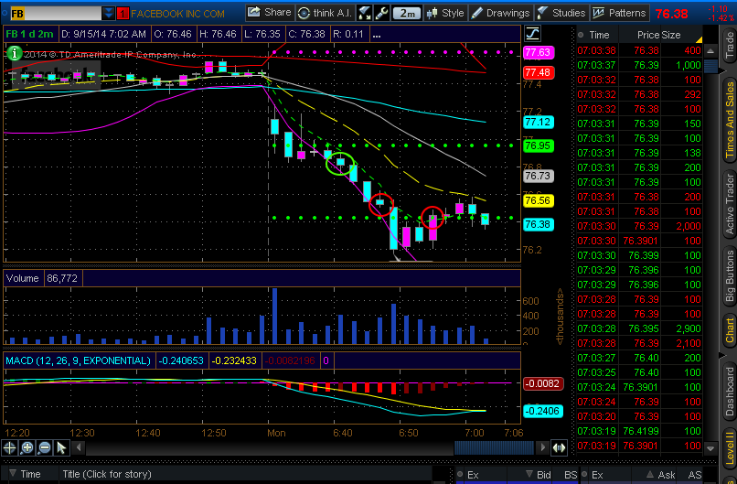This screenshot has width=737, height=484.
Task: Open the think A.I. button
Action: click(x=326, y=13)
